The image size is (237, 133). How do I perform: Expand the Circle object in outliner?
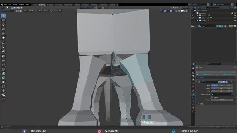coord(197,16)
